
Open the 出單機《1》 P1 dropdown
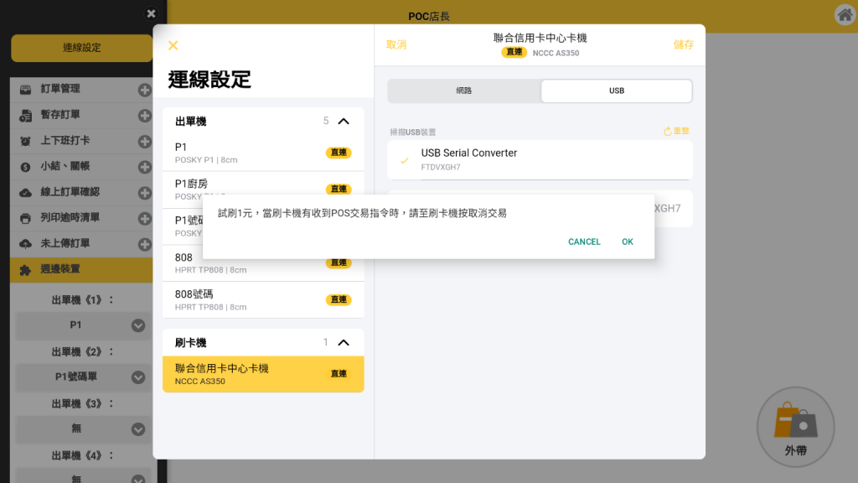point(82,325)
